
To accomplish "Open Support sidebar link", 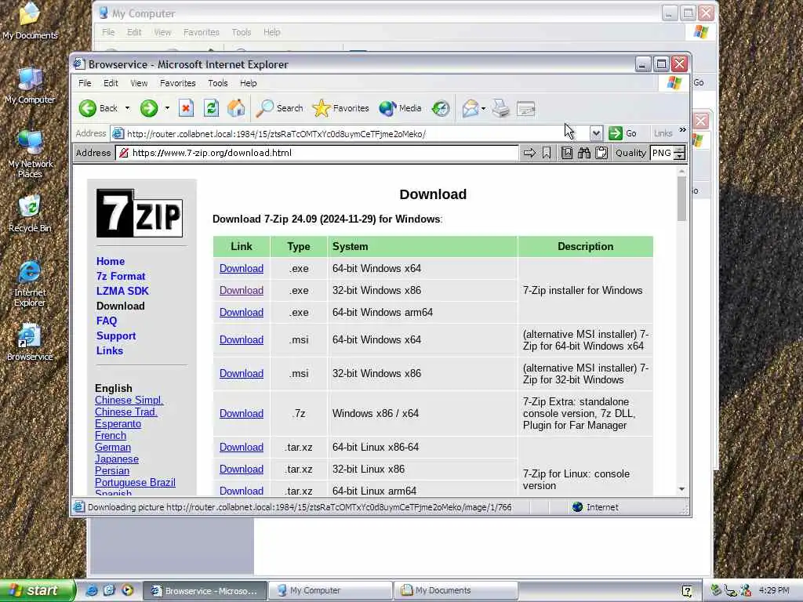I will 116,335.
